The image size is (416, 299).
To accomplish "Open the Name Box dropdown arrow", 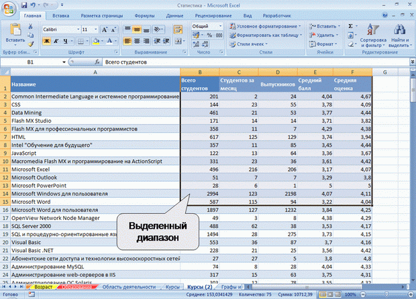I will point(64,62).
